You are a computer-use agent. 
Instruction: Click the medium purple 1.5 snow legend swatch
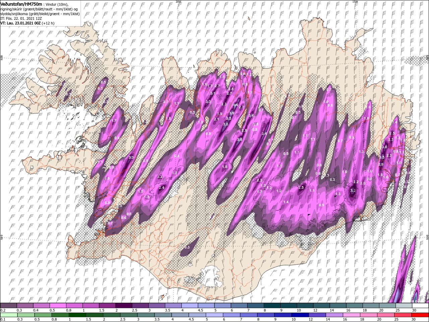pos(107,306)
